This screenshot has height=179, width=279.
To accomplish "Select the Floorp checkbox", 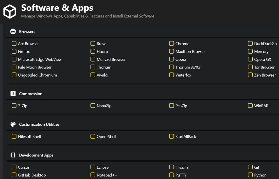I will pos(93,51).
